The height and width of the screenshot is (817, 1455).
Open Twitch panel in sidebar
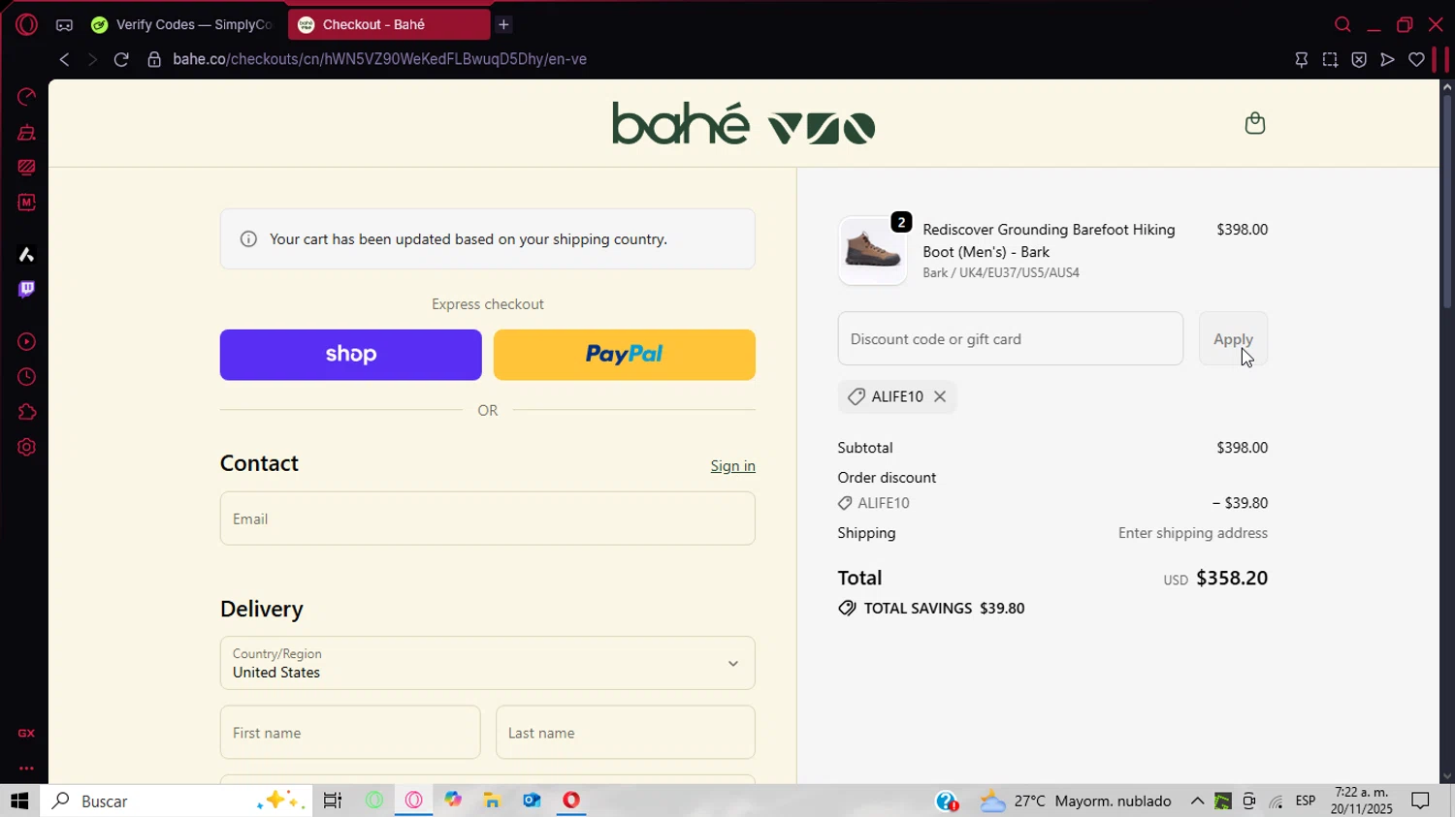pos(26,289)
